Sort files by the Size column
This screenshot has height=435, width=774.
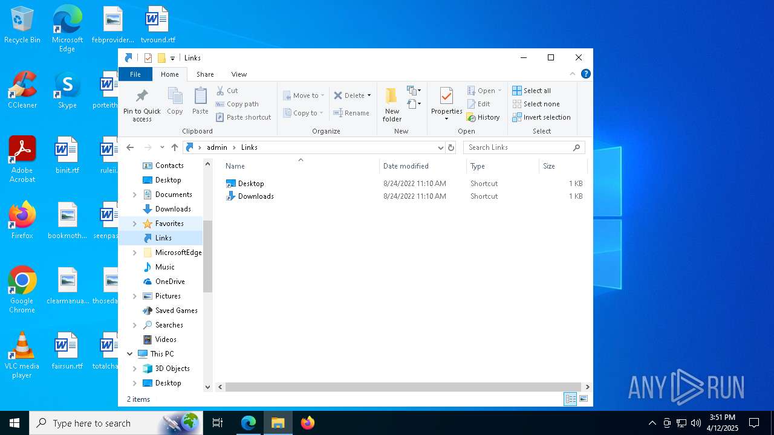point(562,166)
